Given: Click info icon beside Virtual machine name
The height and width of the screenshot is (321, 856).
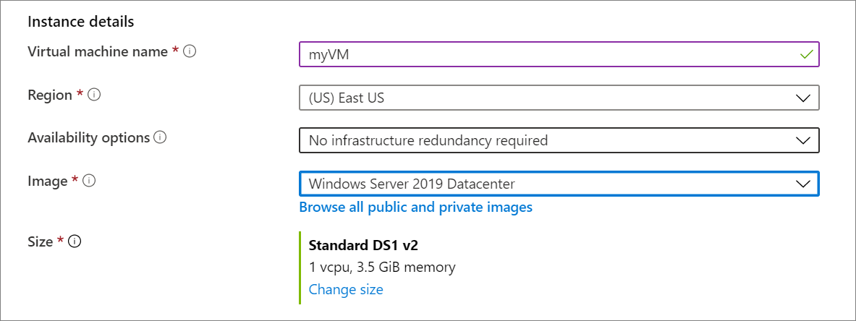Looking at the screenshot, I should pos(190,52).
